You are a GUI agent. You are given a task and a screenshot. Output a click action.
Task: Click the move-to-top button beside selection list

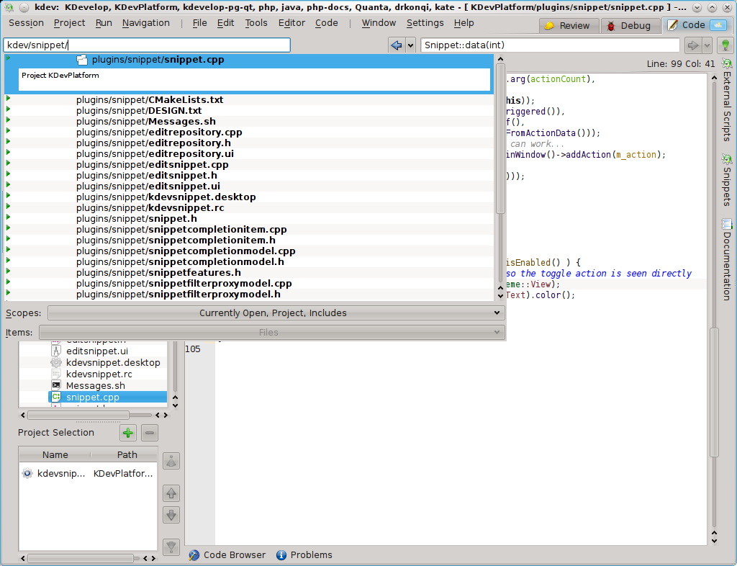[171, 461]
